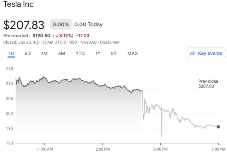This screenshot has width=227, height=157.
Task: Open the 6M range tab
Action: pos(62,54)
